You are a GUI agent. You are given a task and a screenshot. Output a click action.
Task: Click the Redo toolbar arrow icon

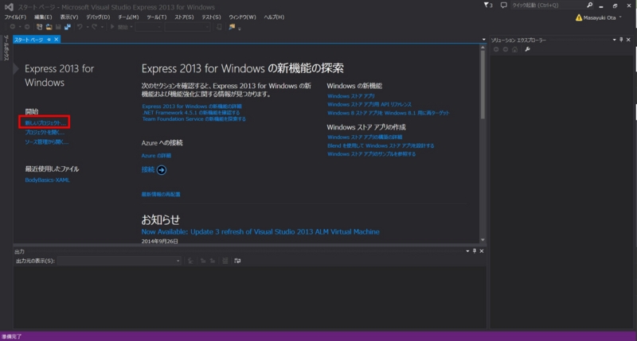(94, 27)
